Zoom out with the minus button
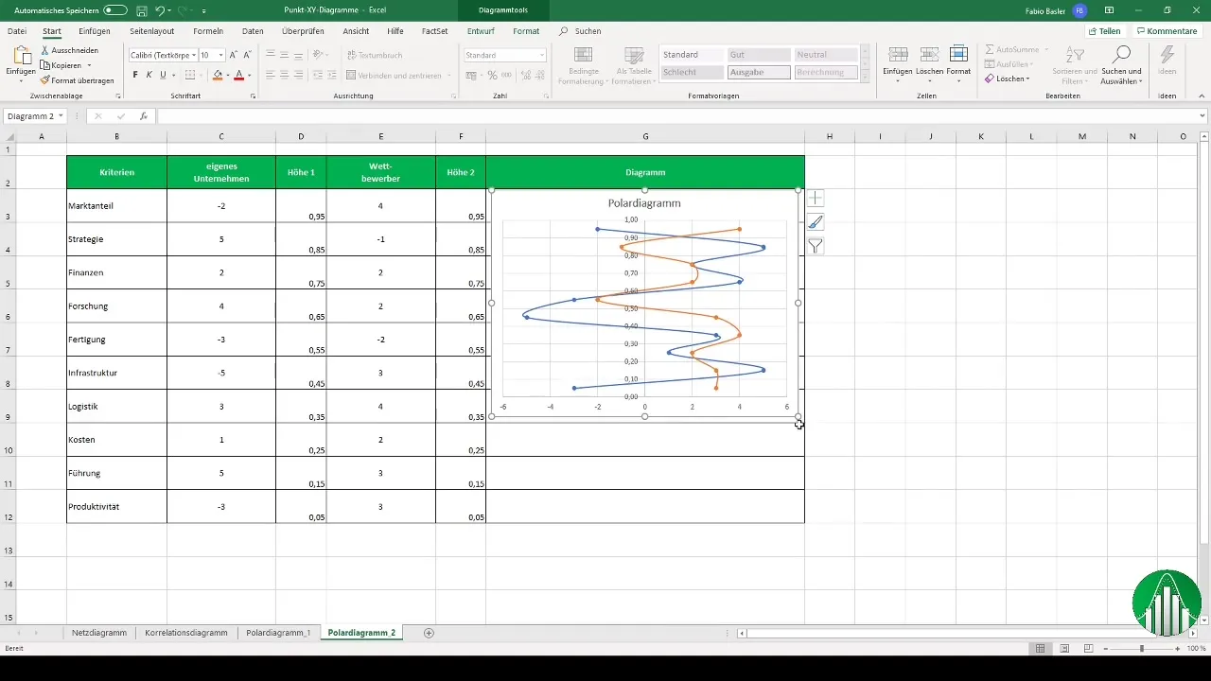 coord(1106,649)
